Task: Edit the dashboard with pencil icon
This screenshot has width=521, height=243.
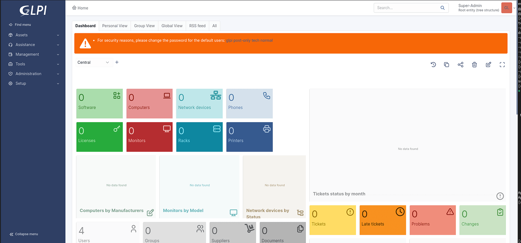Action: point(489,65)
